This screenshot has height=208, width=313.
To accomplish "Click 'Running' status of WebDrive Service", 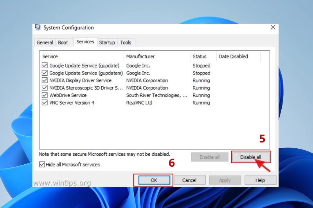I will (x=201, y=95).
